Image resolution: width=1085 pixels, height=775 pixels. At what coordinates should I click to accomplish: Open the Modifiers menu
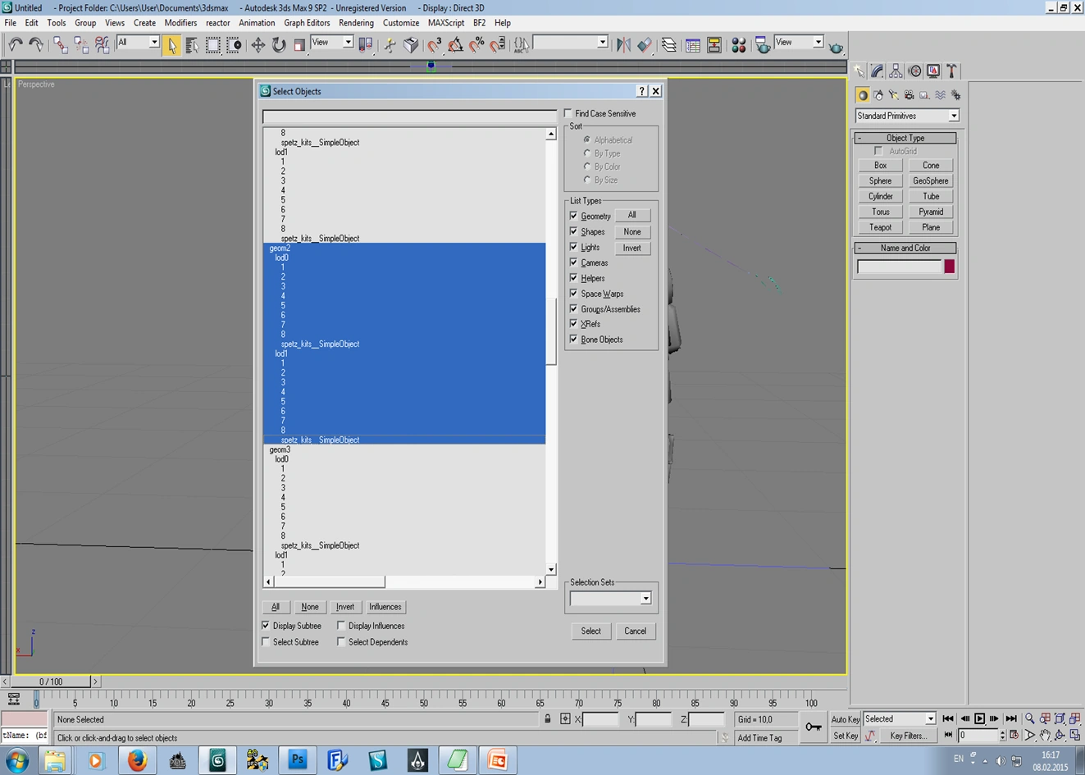180,23
